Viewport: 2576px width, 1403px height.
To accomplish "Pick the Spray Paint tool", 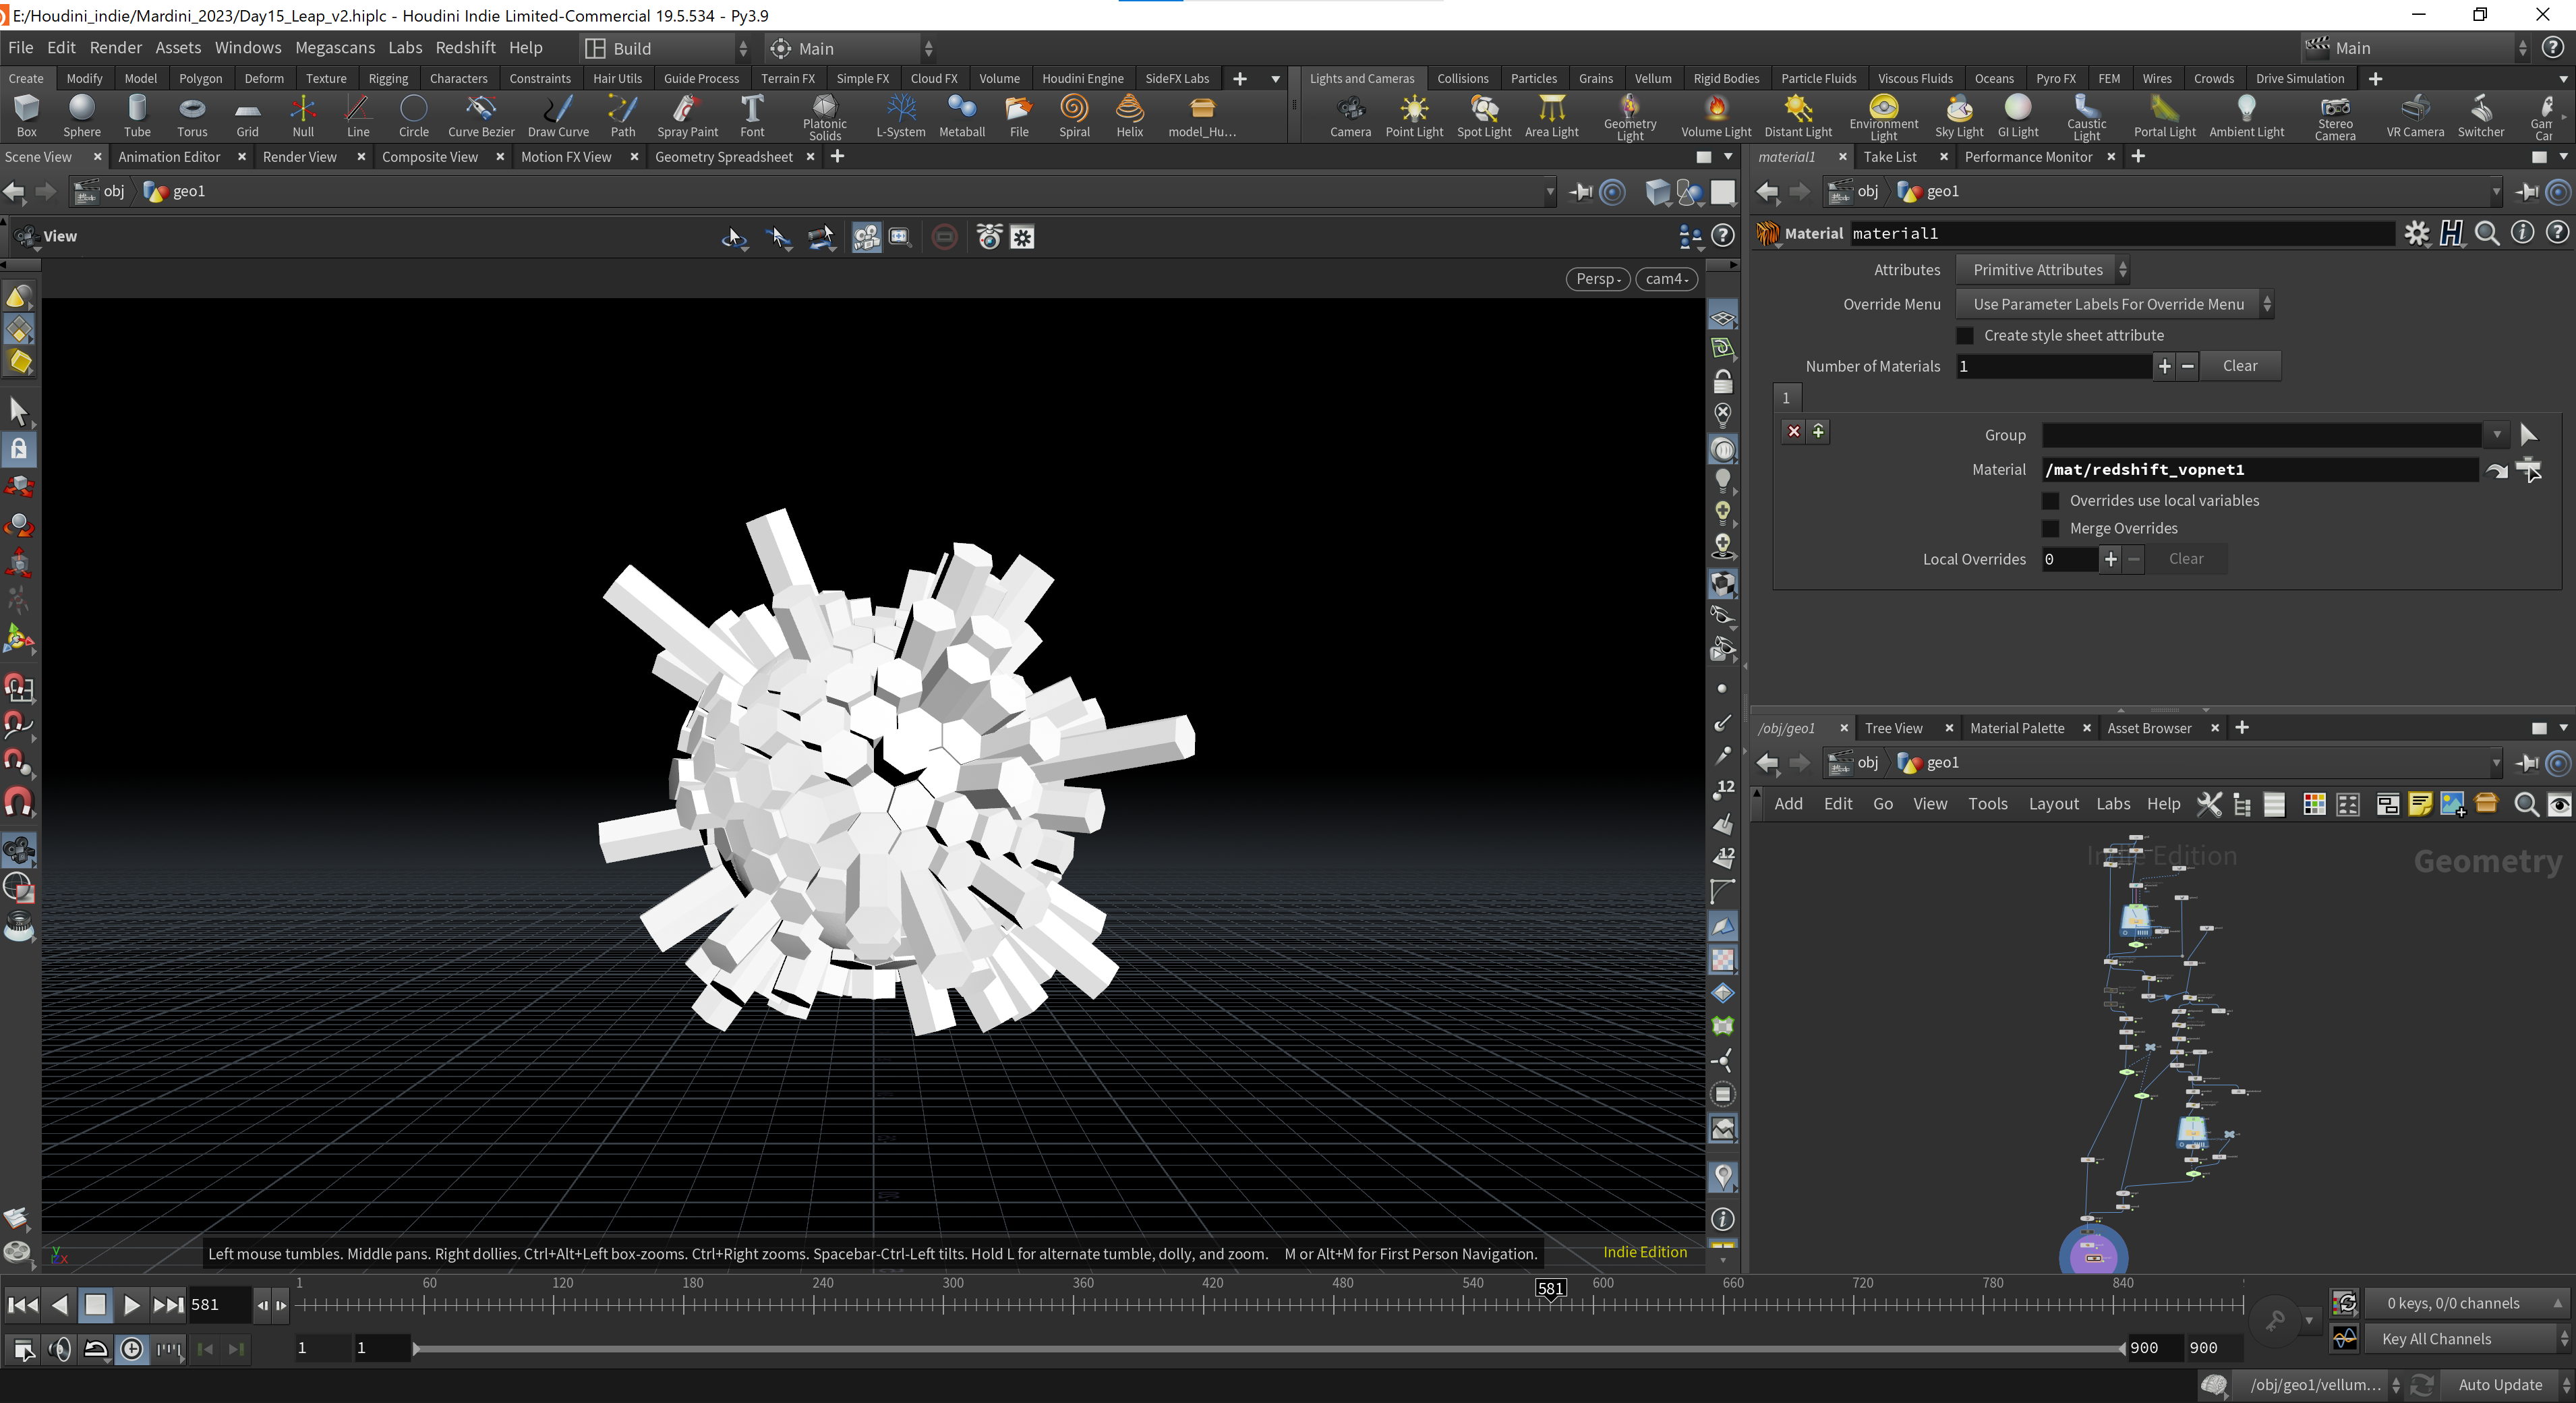I will (687, 116).
